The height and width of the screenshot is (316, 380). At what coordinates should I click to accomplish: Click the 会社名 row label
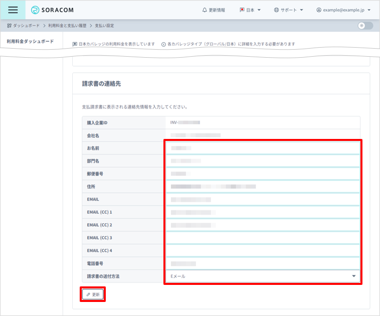[x=93, y=135]
